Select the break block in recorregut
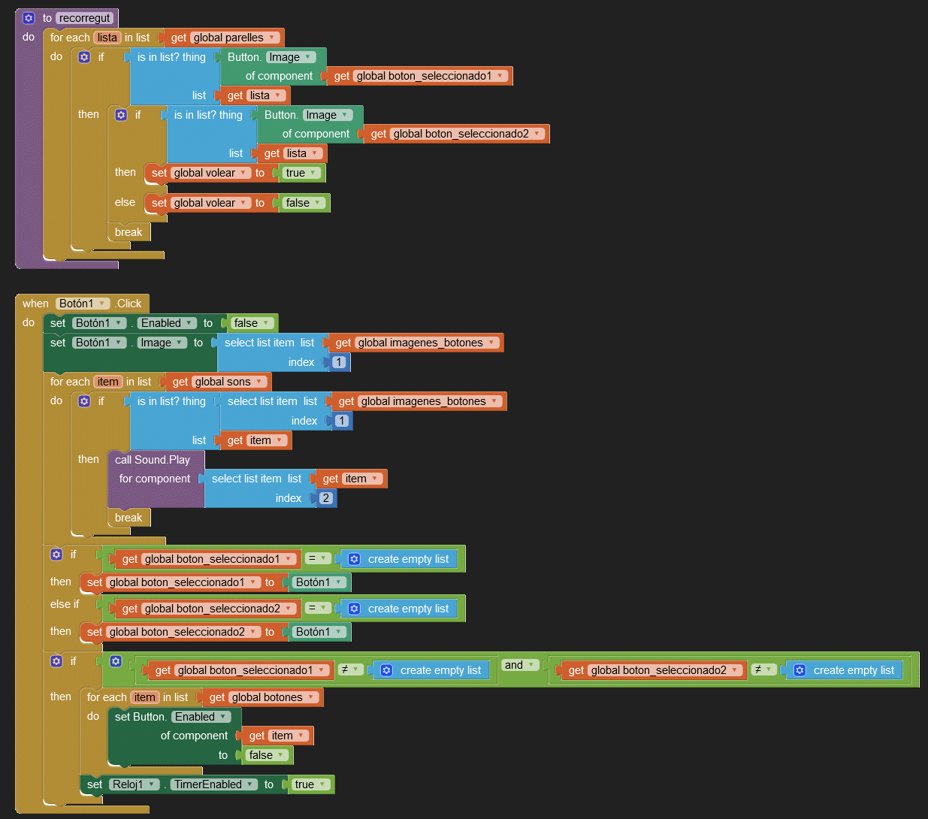Image resolution: width=928 pixels, height=819 pixels. 128,232
